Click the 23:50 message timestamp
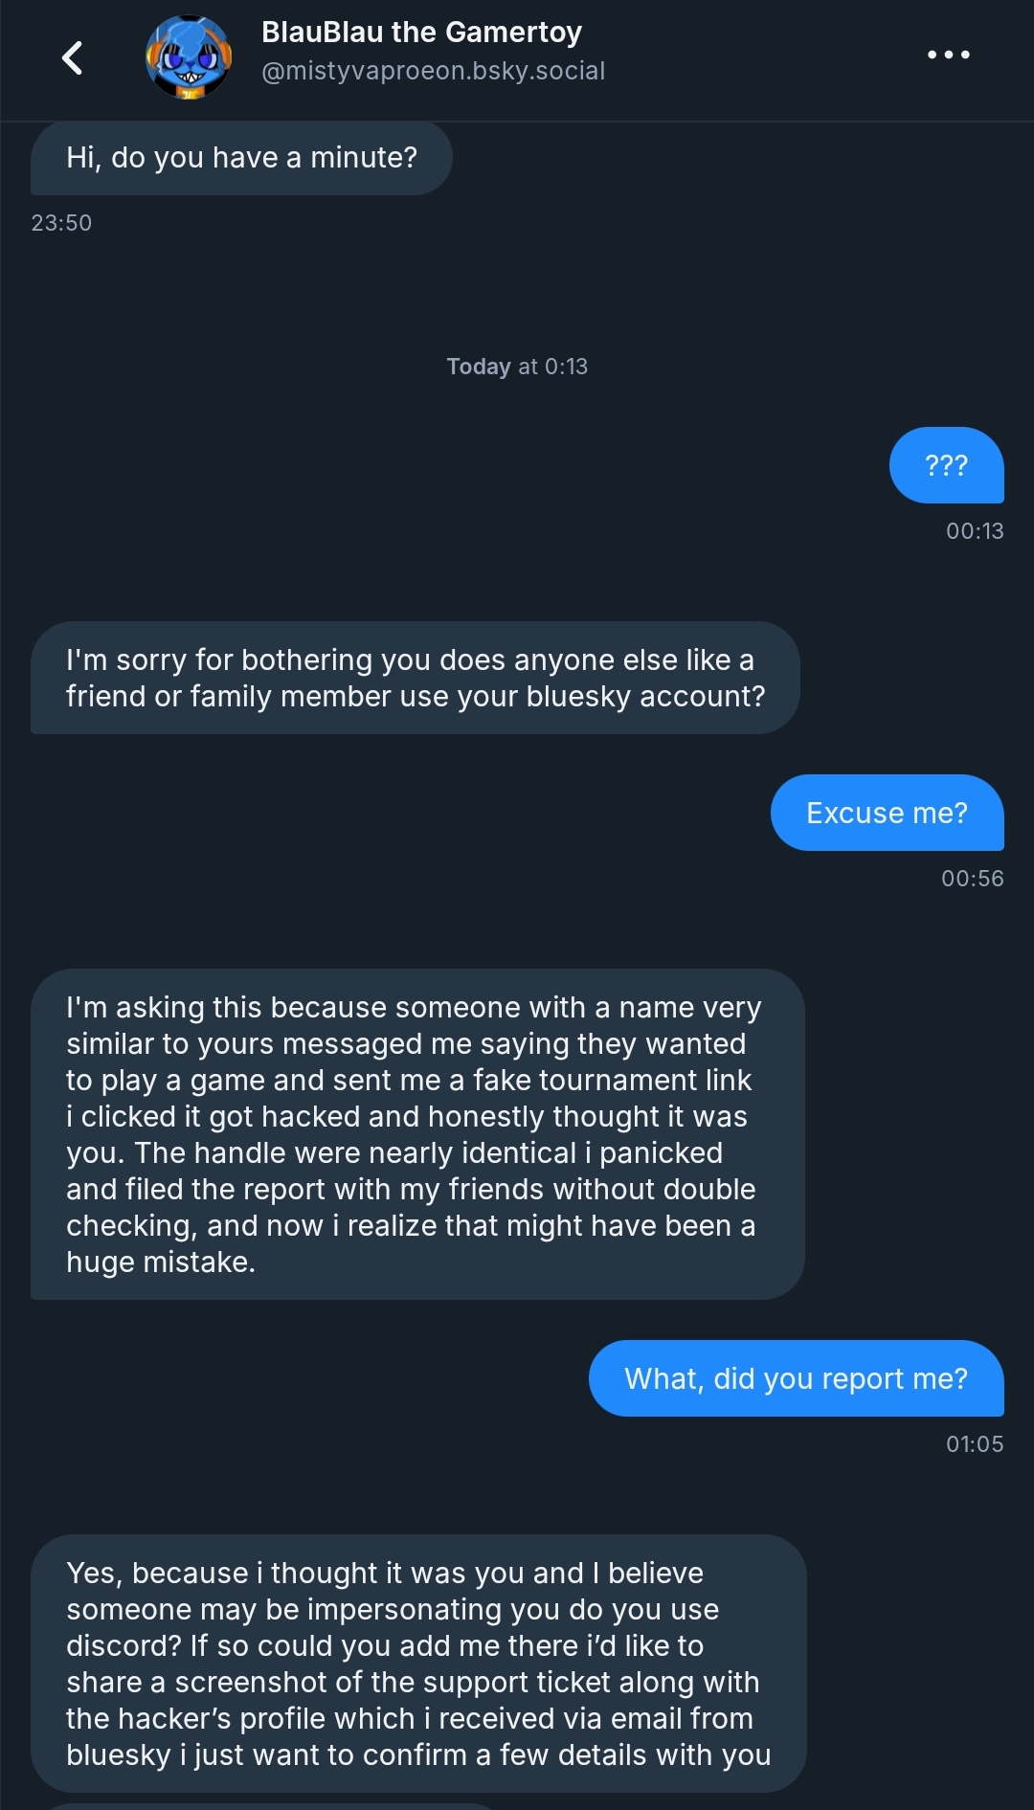This screenshot has width=1034, height=1810. coord(61,223)
